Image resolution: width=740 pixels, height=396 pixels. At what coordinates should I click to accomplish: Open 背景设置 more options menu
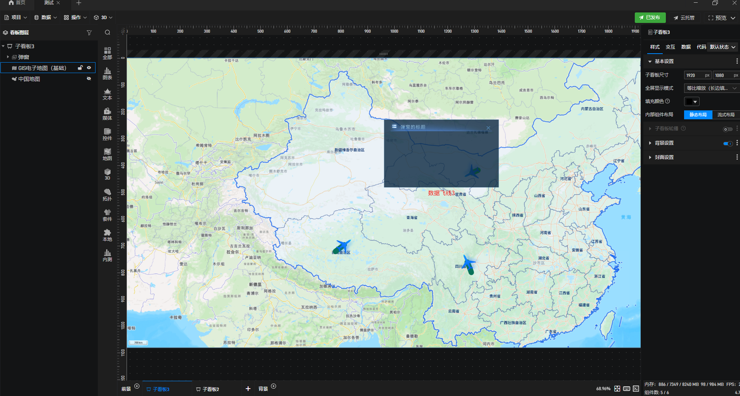(737, 143)
